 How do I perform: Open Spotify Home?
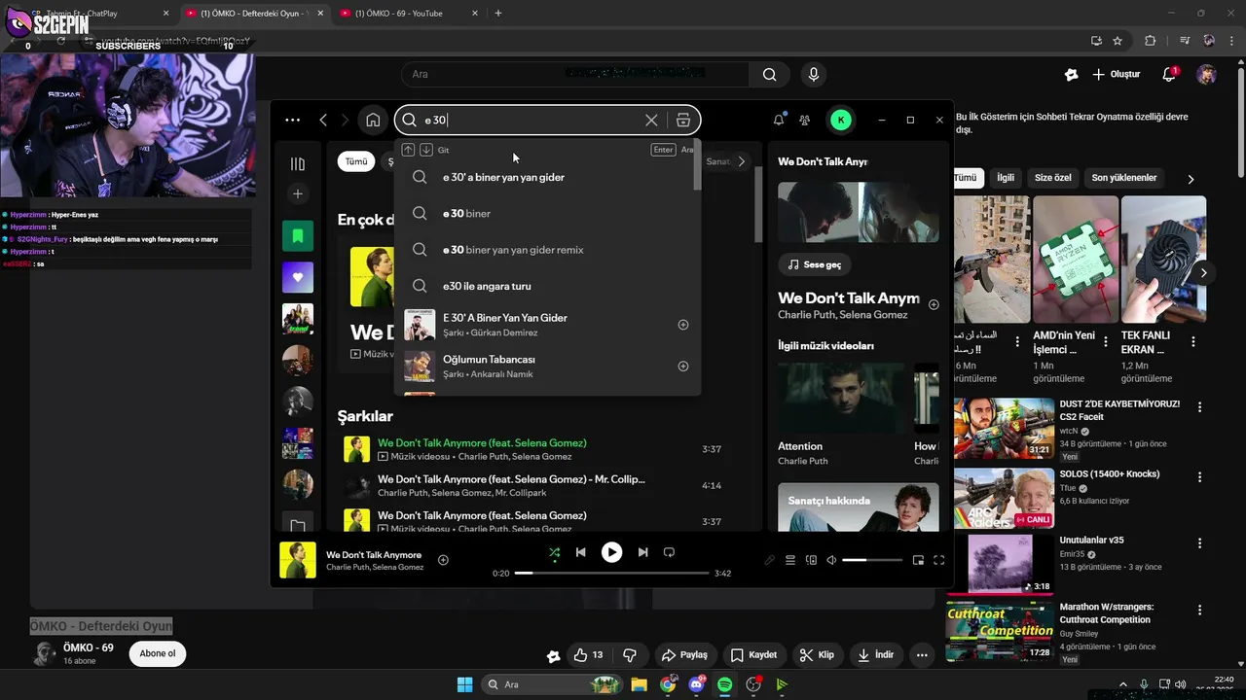pos(373,121)
